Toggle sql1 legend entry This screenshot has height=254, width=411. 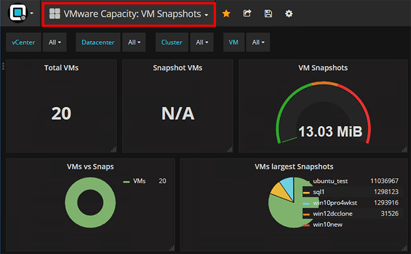pos(319,192)
